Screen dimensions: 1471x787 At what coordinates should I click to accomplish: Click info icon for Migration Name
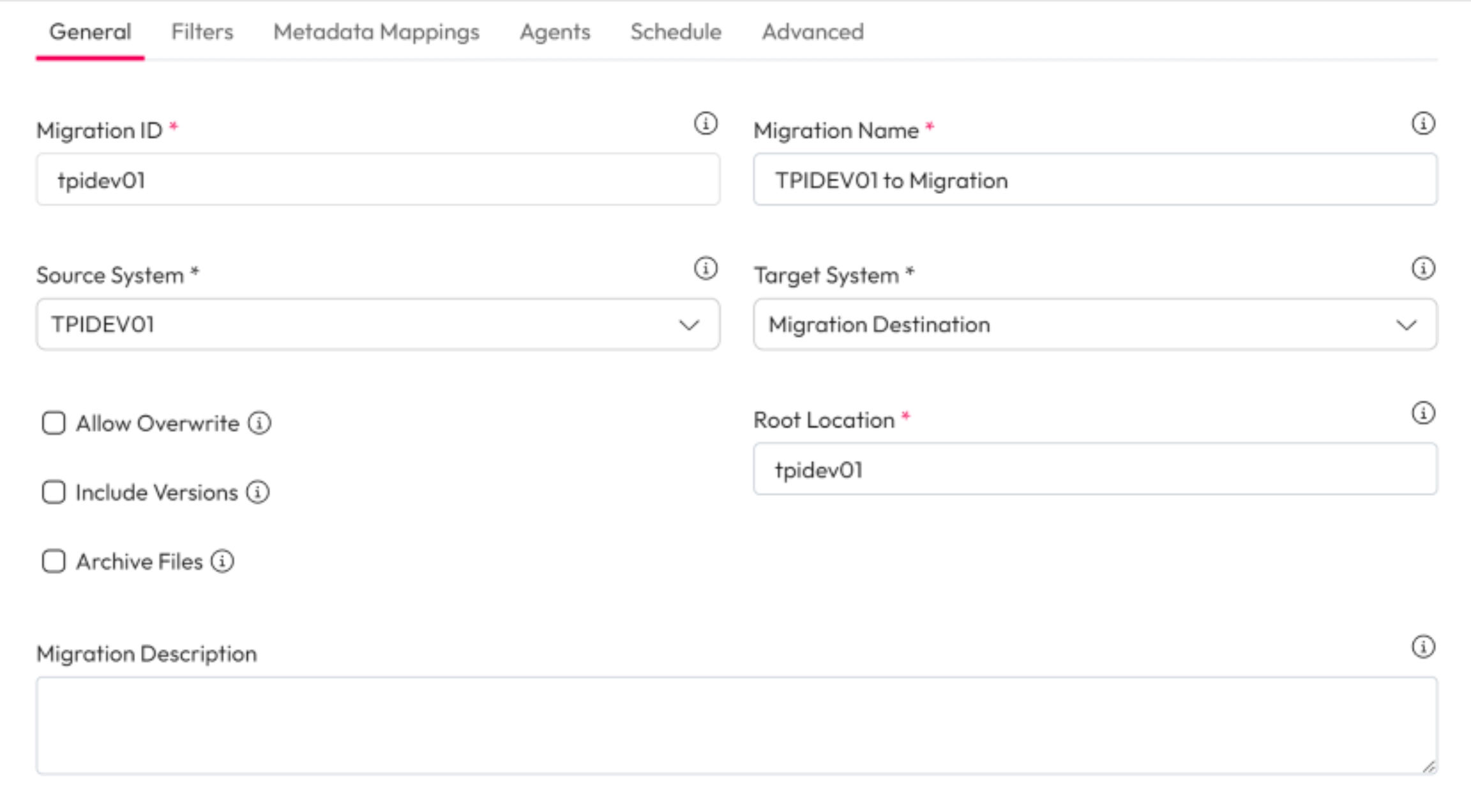pyautogui.click(x=1422, y=123)
